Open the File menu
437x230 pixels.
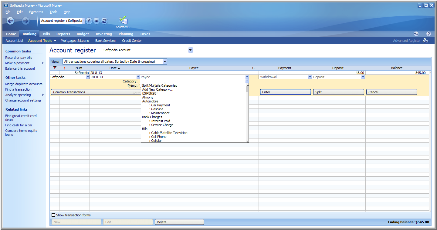tap(8, 12)
